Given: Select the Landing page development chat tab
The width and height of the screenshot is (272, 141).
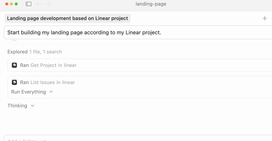Looking at the screenshot, I should click(x=67, y=18).
